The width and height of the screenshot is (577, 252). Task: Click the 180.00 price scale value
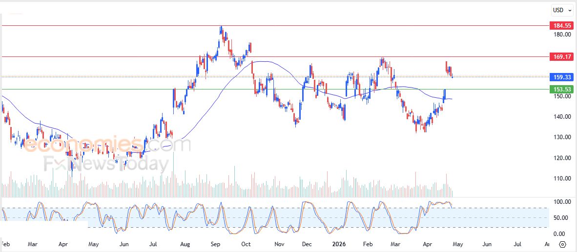(x=562, y=35)
